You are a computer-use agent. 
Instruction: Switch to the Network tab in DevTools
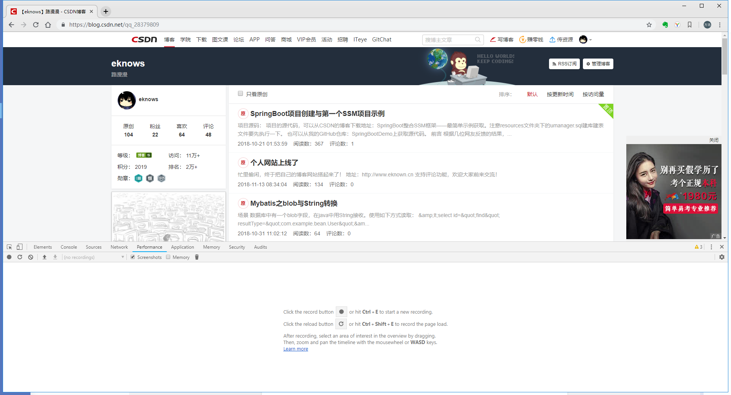point(119,247)
